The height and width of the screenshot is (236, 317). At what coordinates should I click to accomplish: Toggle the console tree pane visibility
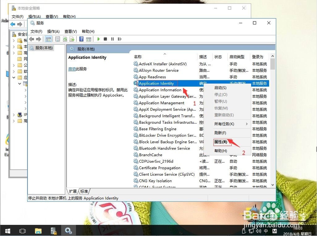tap(49, 39)
